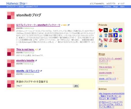This screenshot has width=131, height=109.
Task: Open sidebar This is not here link
Action: tap(105, 67)
